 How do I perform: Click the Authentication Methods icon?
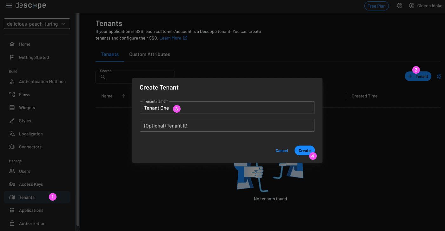coord(12,82)
